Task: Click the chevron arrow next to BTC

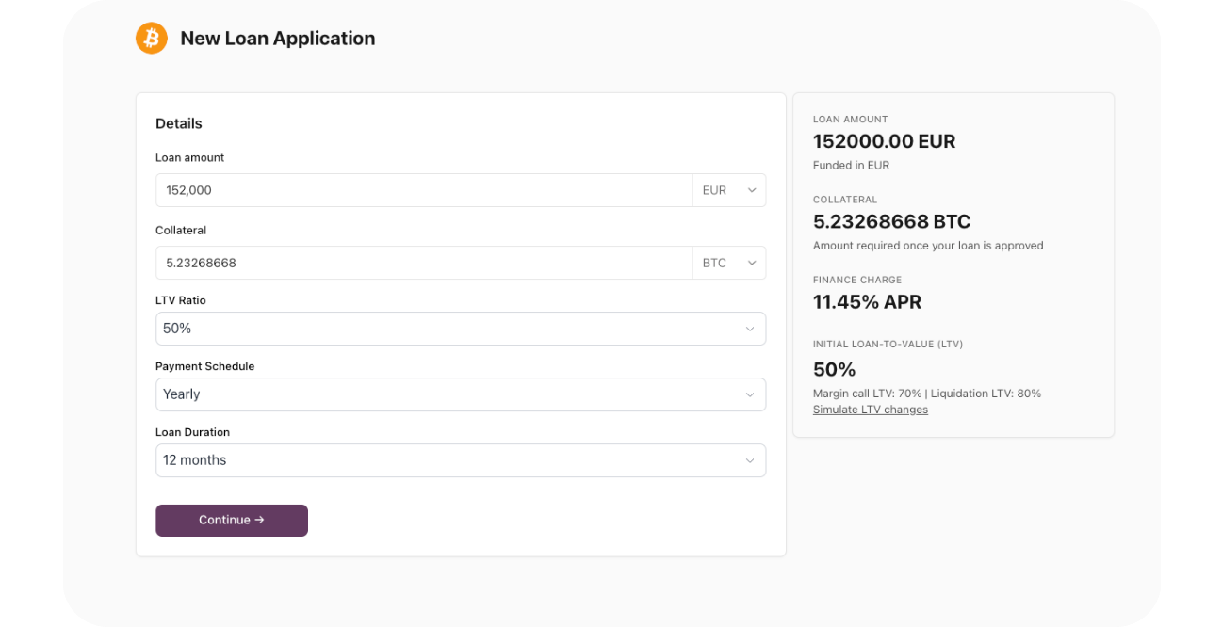Action: pos(752,263)
